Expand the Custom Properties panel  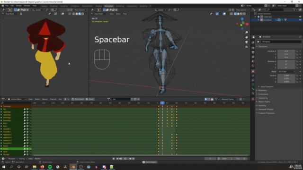point(266,113)
